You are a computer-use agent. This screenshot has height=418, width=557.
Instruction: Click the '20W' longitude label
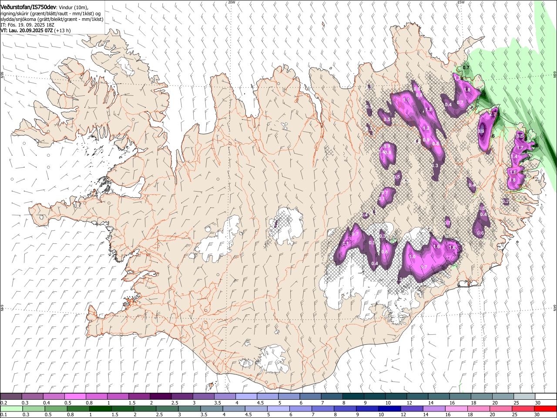pyautogui.click(x=232, y=2)
